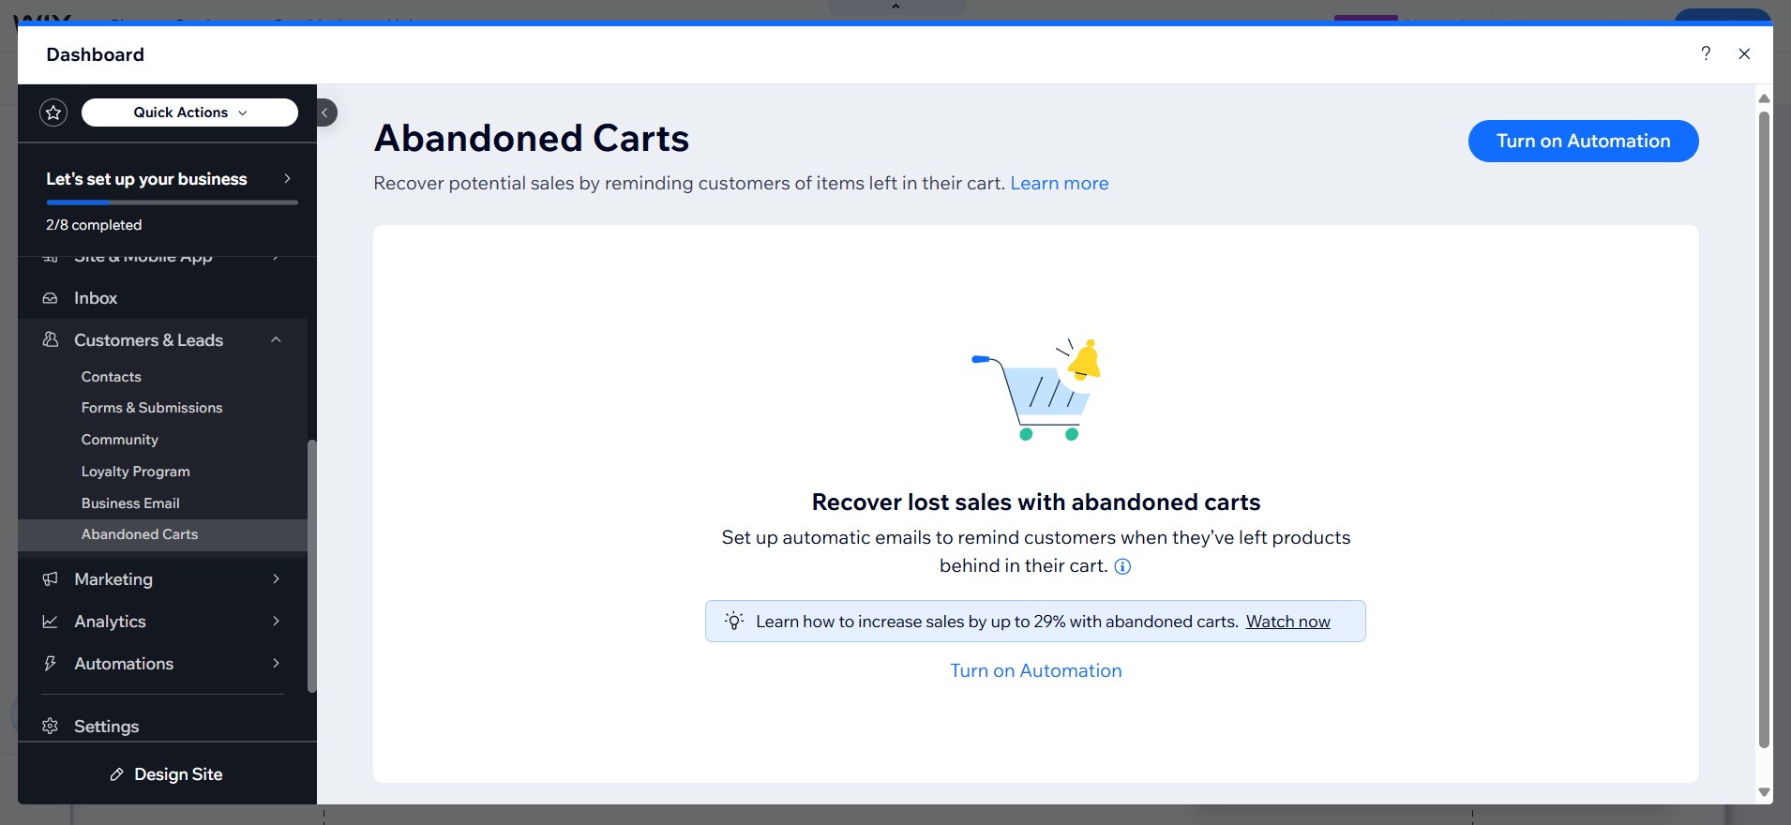Expand the Automations menu chevron

point(276,663)
